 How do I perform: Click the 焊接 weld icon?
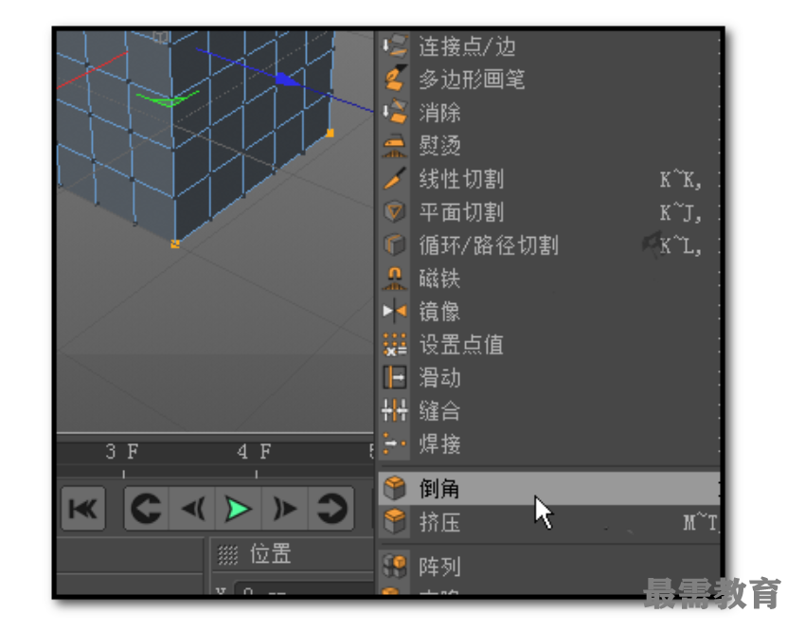395,443
